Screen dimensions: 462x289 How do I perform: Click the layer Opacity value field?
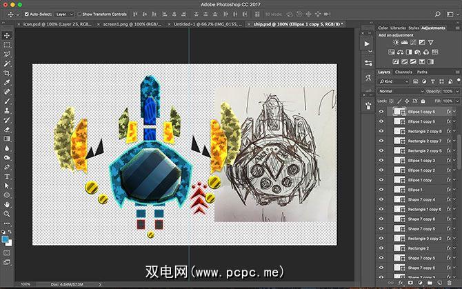coord(448,91)
